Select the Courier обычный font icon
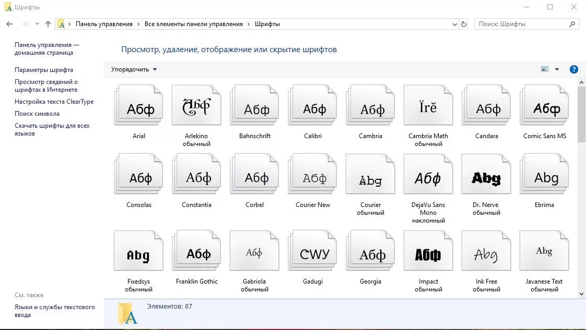586x330 pixels. pos(370,174)
